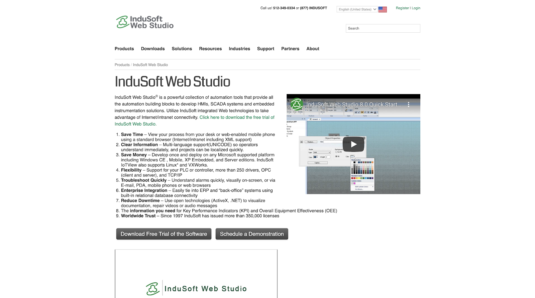Click the Login link
Viewport: 535px width, 298px height.
[x=416, y=8]
